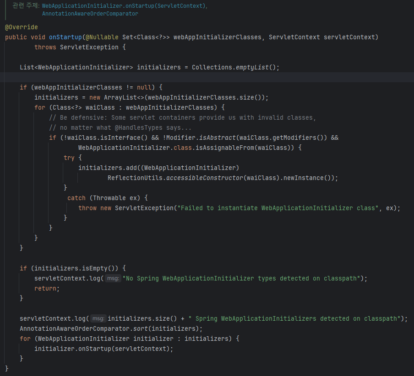Click 'new ArrayList<>' expression
Image resolution: width=414 pixels, height=376 pixels.
pyautogui.click(x=116, y=98)
